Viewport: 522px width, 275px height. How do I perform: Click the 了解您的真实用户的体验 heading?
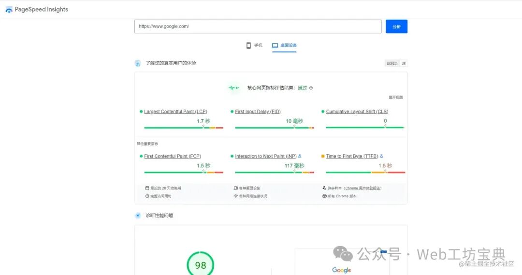(171, 63)
